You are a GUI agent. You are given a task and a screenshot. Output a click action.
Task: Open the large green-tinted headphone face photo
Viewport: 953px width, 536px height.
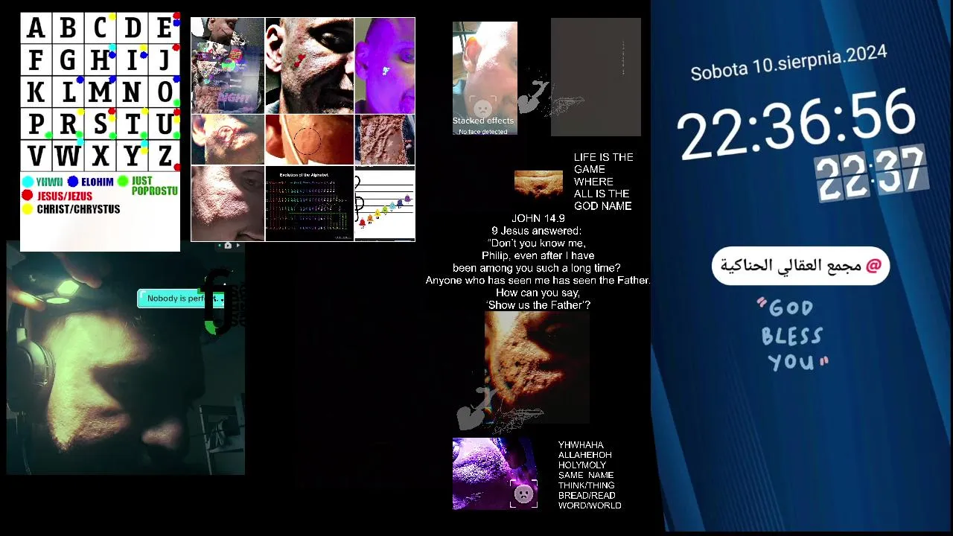(x=126, y=358)
